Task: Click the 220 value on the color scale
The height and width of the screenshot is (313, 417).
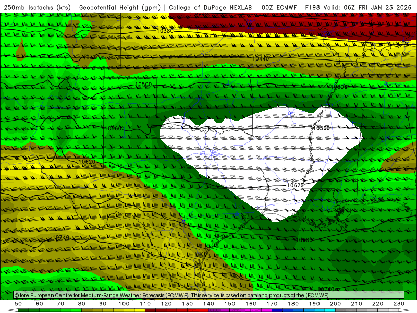Action: (377, 304)
